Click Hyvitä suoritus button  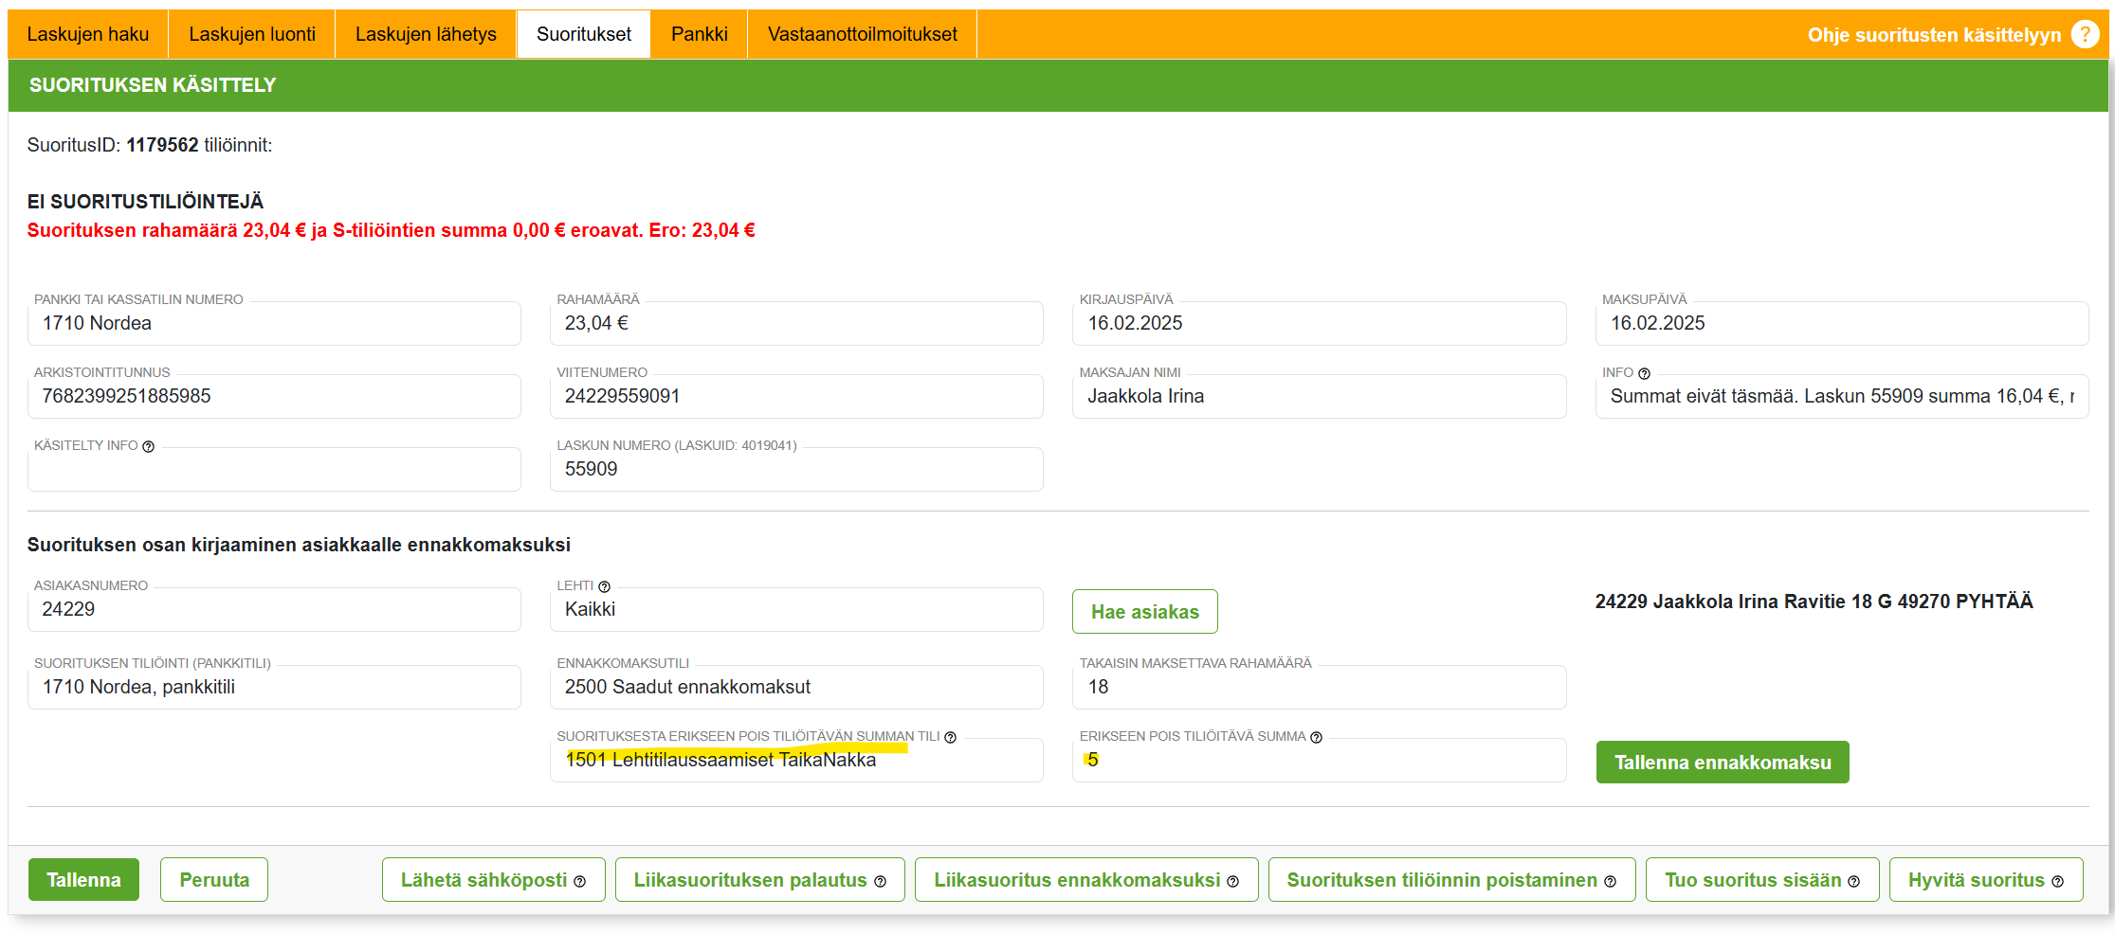(x=1985, y=879)
